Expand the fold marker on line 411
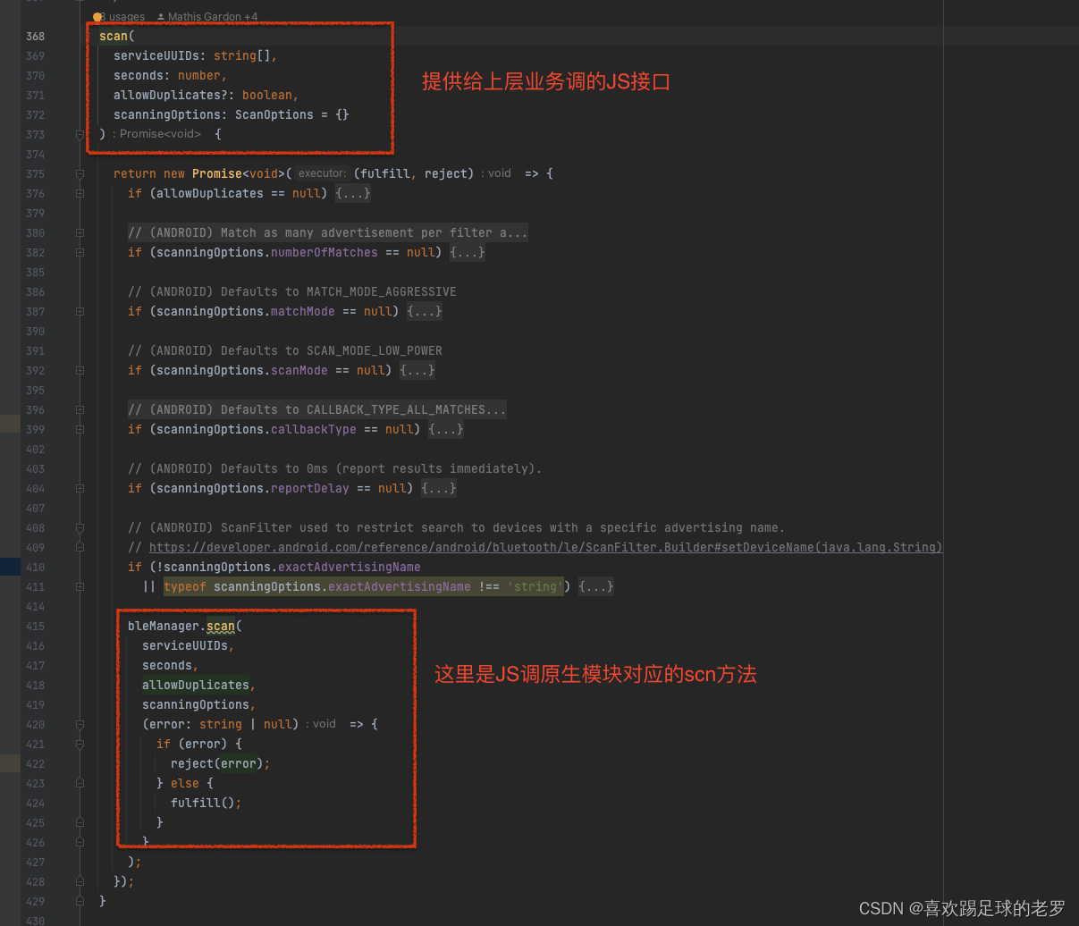 click(x=80, y=587)
